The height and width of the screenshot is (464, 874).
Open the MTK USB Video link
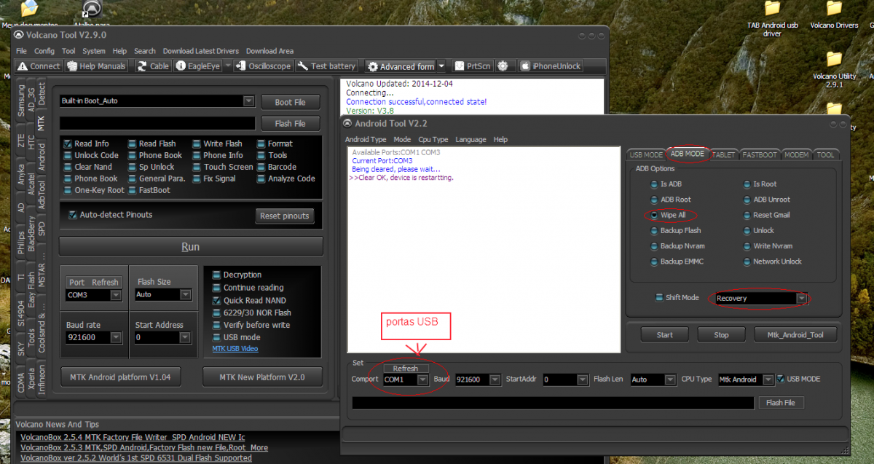(x=235, y=349)
